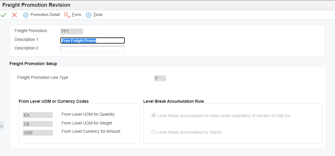Click the Freight Promotion Setup heading

pyautogui.click(x=33, y=64)
